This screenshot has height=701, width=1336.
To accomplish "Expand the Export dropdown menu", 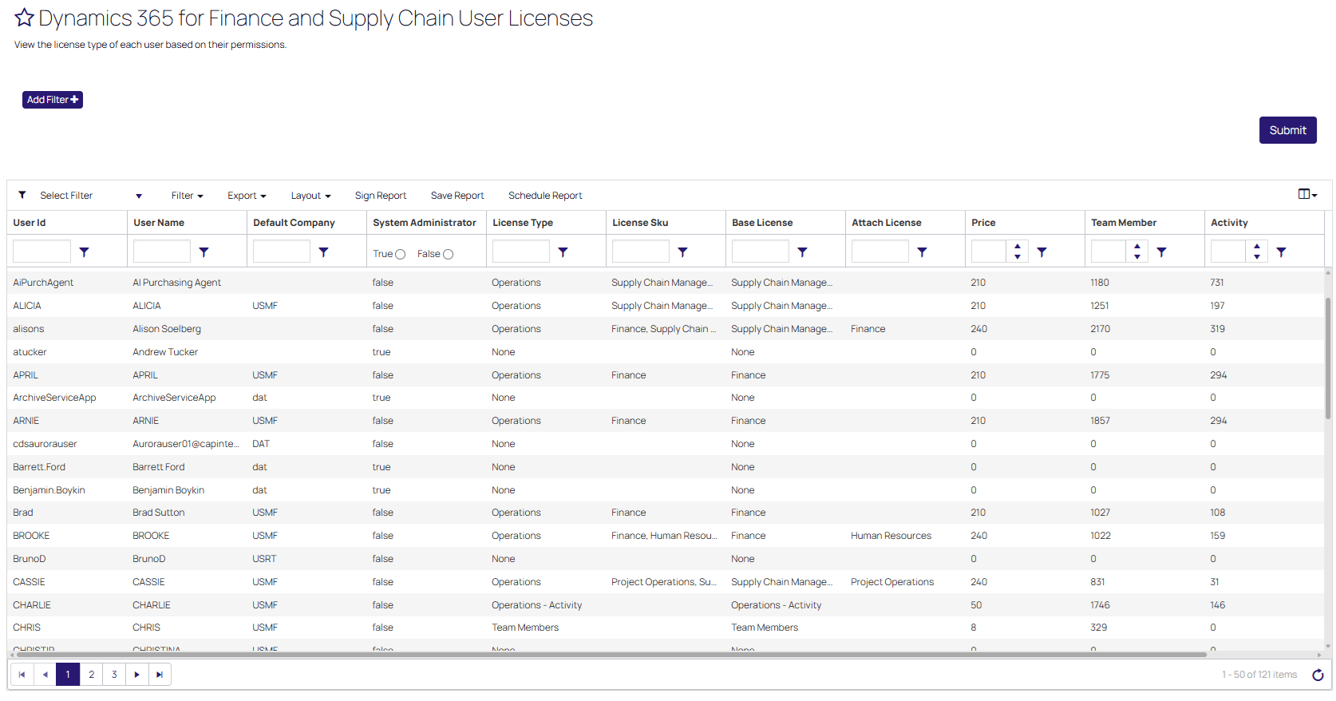I will coord(247,196).
